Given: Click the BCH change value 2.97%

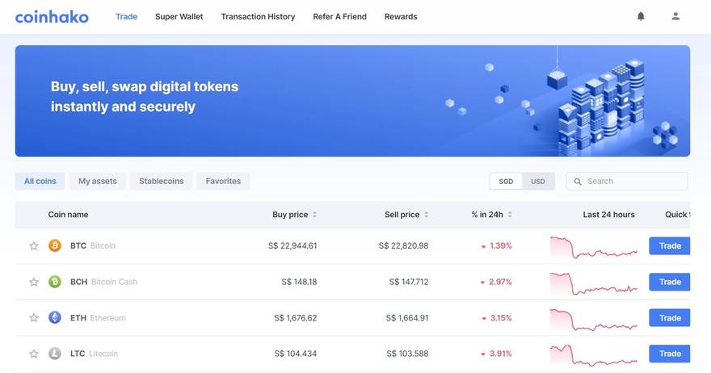Looking at the screenshot, I should point(500,282).
